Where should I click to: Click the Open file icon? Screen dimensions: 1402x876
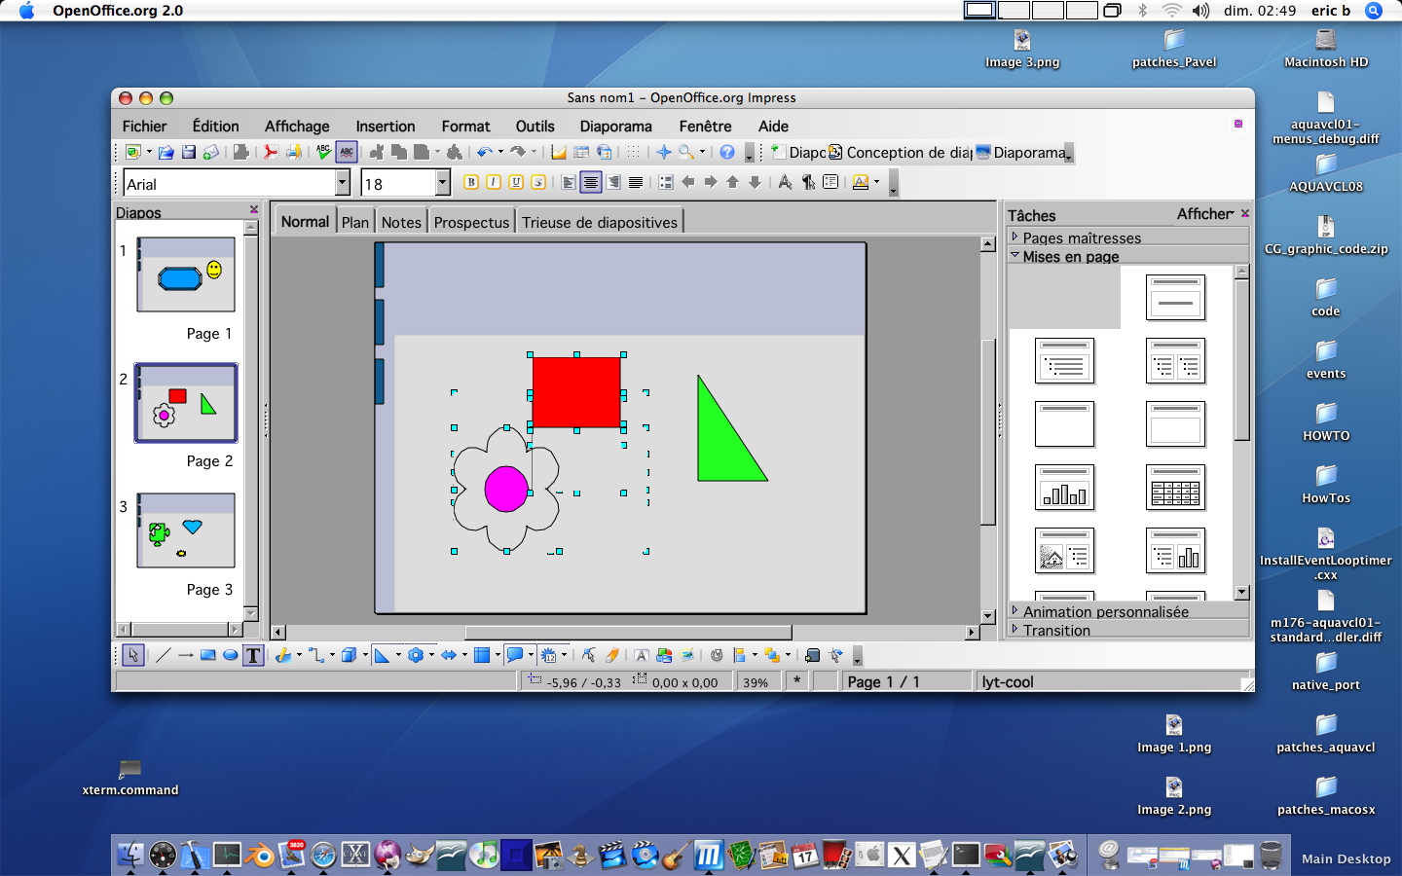click(166, 153)
